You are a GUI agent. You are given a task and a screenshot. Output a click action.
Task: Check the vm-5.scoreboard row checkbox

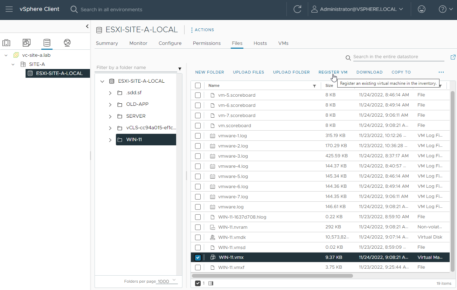198,95
